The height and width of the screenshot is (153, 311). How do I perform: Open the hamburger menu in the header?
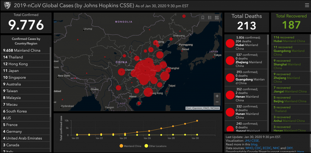306,5
